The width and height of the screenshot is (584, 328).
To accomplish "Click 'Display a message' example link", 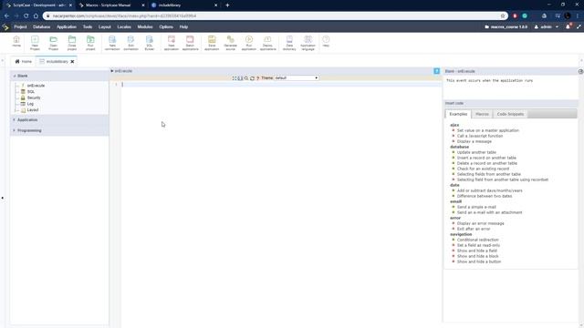I will click(474, 141).
